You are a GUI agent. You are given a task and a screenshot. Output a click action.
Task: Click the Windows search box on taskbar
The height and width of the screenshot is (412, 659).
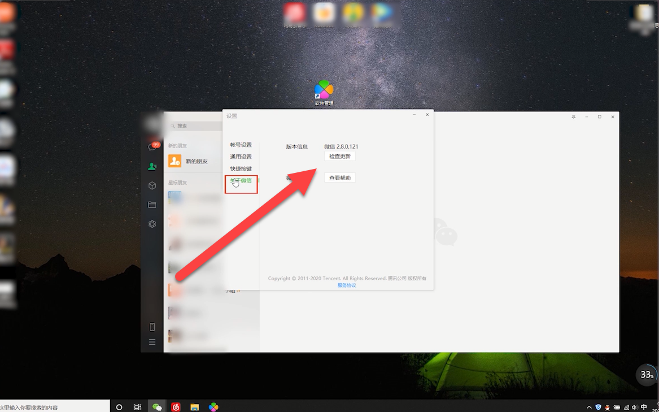point(55,407)
